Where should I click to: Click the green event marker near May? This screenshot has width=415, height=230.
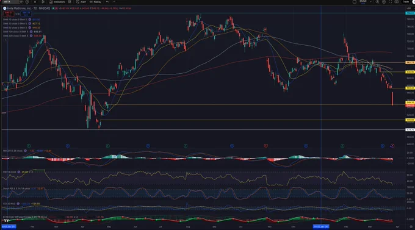click(108, 146)
